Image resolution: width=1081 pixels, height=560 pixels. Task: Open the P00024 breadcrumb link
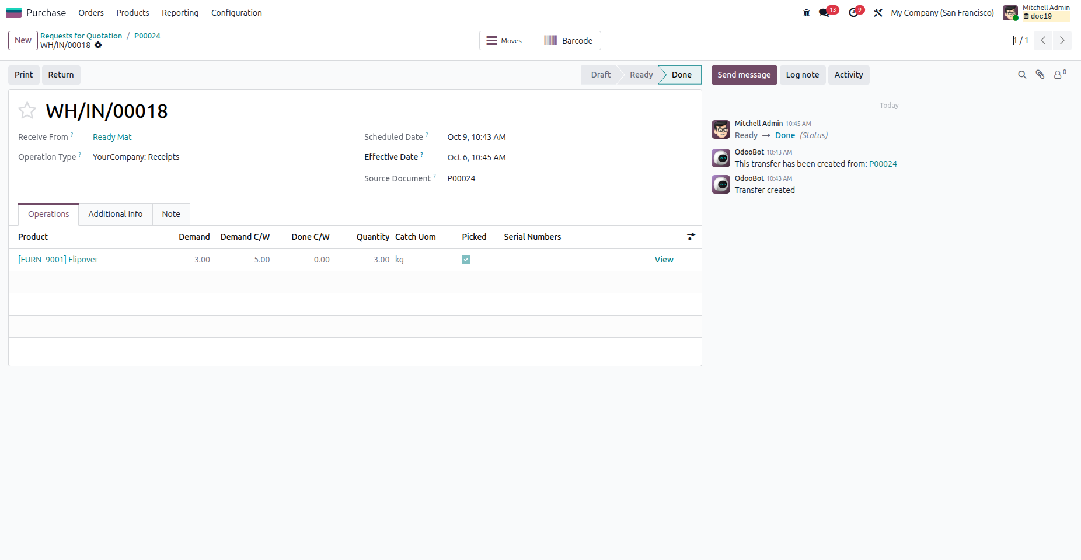click(147, 36)
